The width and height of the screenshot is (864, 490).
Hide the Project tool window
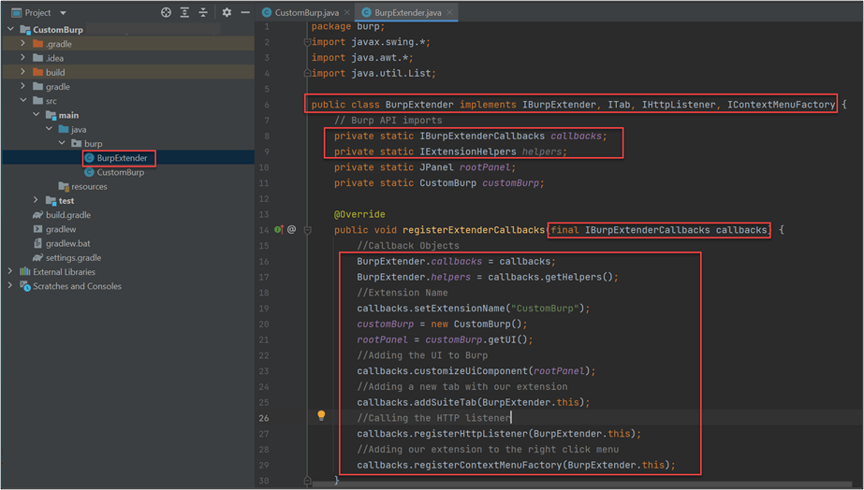(x=243, y=13)
